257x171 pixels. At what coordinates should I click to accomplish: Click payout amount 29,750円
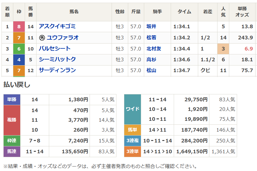tap(196, 99)
